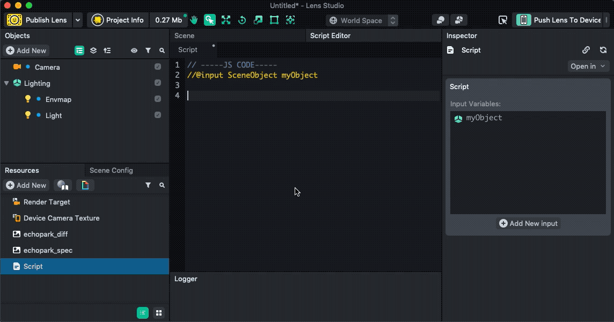Click the Frame selected object icon

[x=290, y=20]
